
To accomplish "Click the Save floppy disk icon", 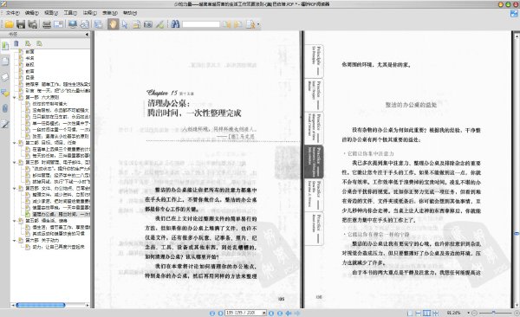I will [x=21, y=24].
